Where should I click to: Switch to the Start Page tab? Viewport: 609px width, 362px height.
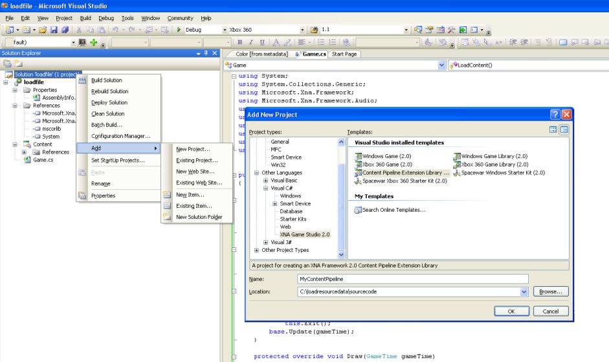coord(344,54)
